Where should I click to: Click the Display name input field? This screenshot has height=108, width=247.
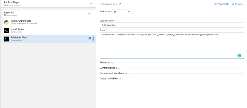pos(172,25)
